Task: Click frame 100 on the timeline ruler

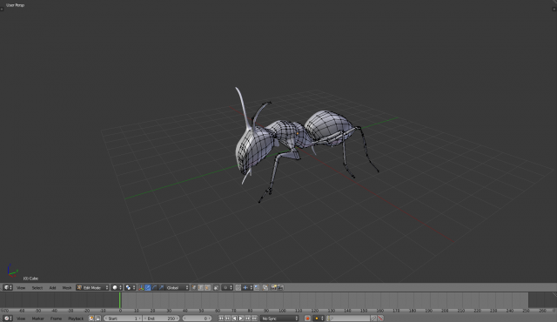Action: (x=282, y=311)
